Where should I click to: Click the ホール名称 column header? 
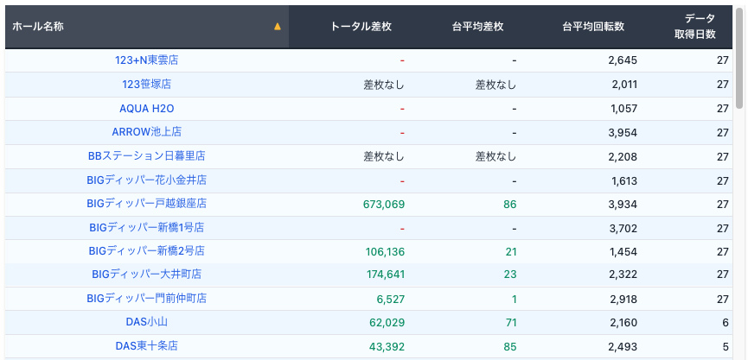(38, 27)
